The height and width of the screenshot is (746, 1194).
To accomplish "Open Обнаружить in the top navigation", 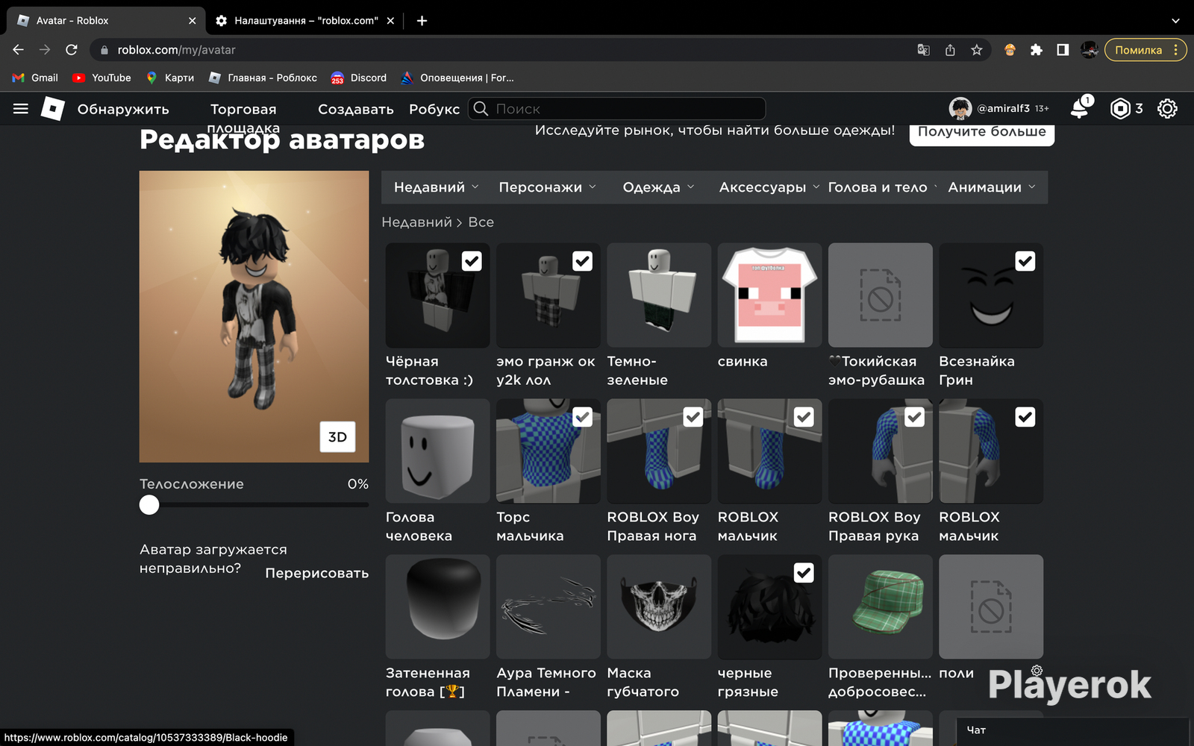I will pyautogui.click(x=123, y=109).
